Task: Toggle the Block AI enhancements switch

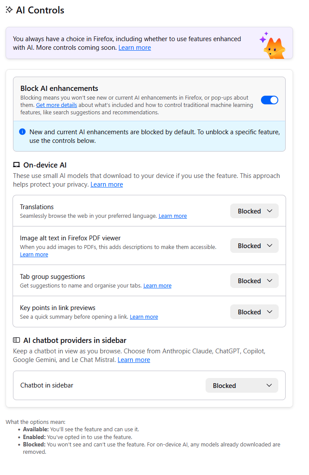Action: pyautogui.click(x=269, y=100)
